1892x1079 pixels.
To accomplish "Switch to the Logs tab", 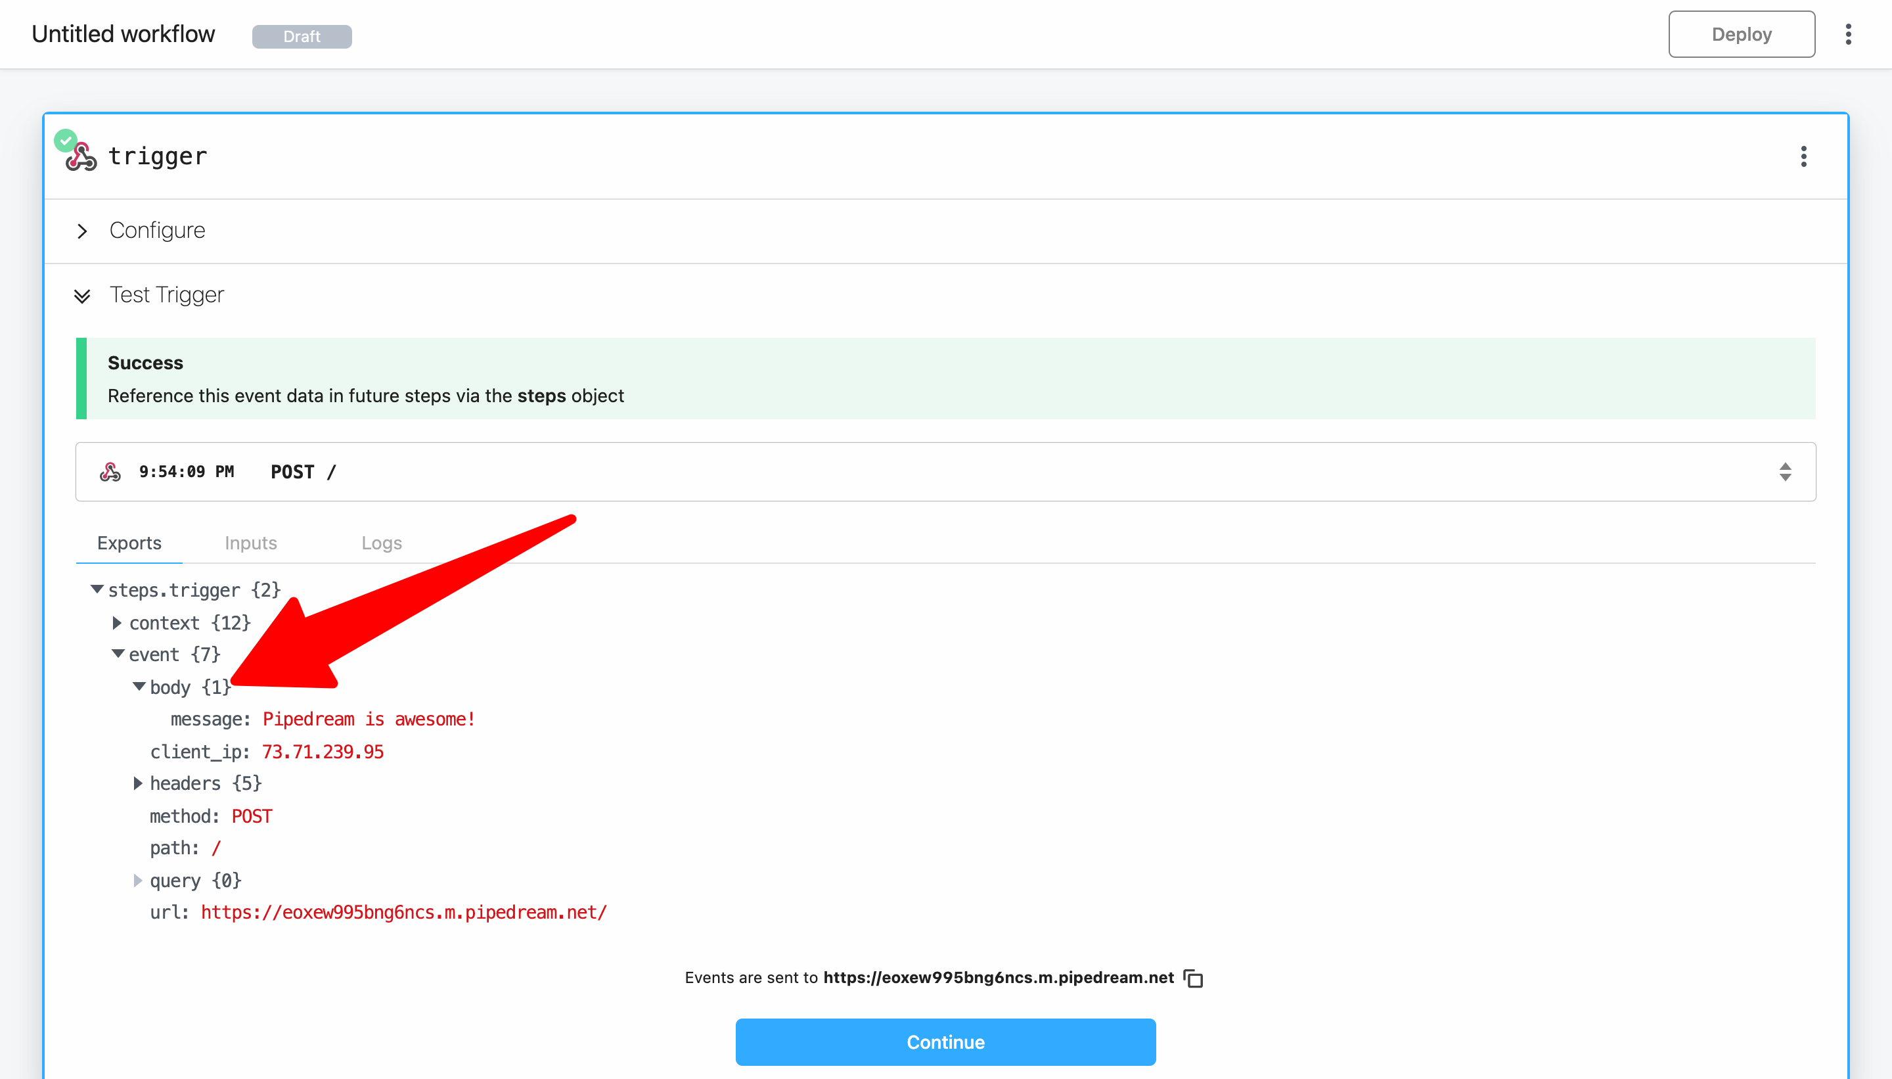I will tap(381, 543).
